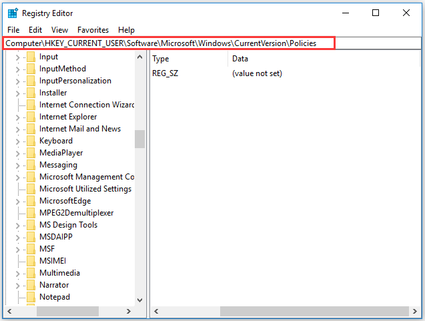The width and height of the screenshot is (425, 321).
Task: Expand the MSDAIPP key
Action: point(17,238)
